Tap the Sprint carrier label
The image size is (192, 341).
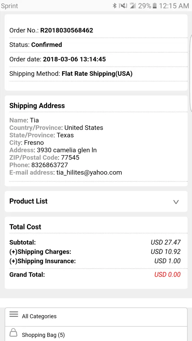[10, 6]
